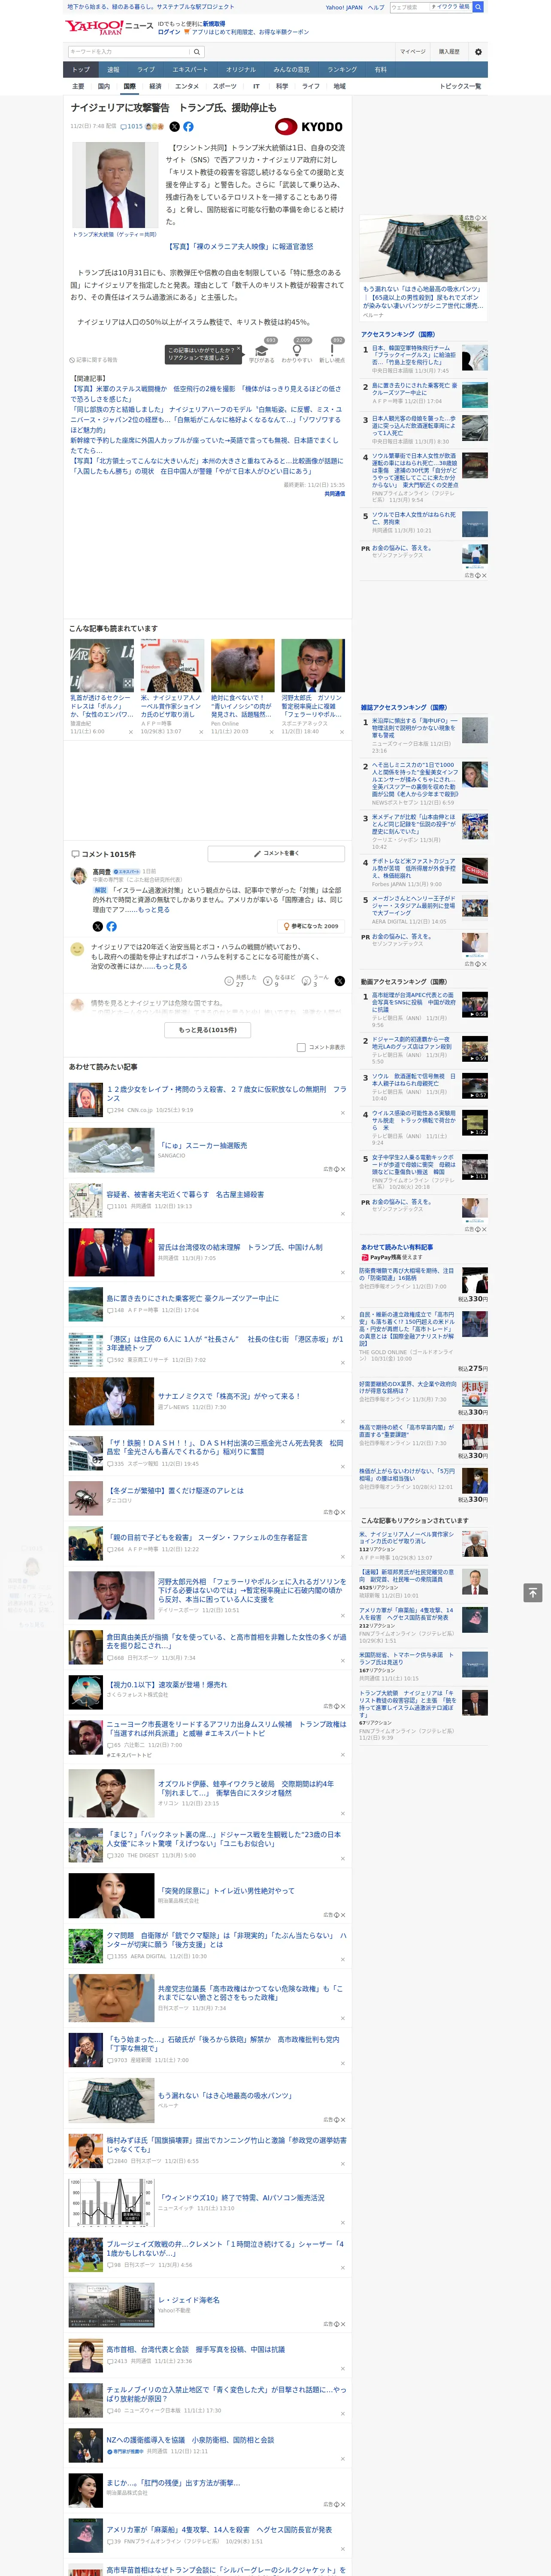Share the second comment on X
The width and height of the screenshot is (551, 2576).
[340, 981]
